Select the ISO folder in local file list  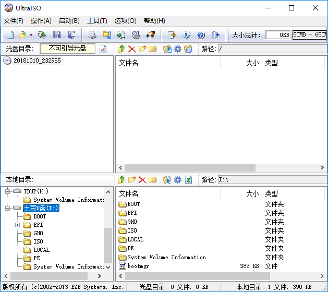coord(132,230)
